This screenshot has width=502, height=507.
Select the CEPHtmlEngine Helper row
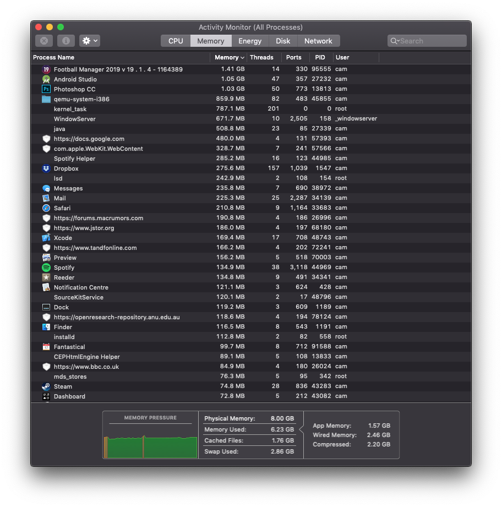click(x=251, y=357)
